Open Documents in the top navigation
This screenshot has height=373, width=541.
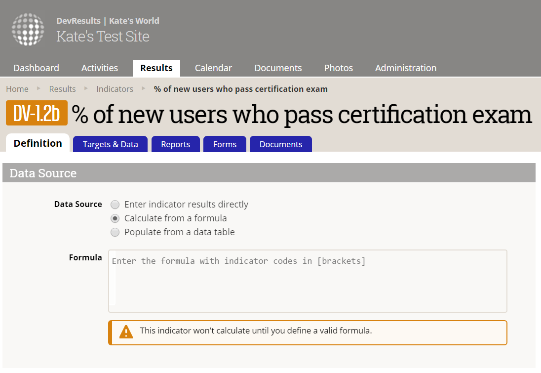[278, 68]
